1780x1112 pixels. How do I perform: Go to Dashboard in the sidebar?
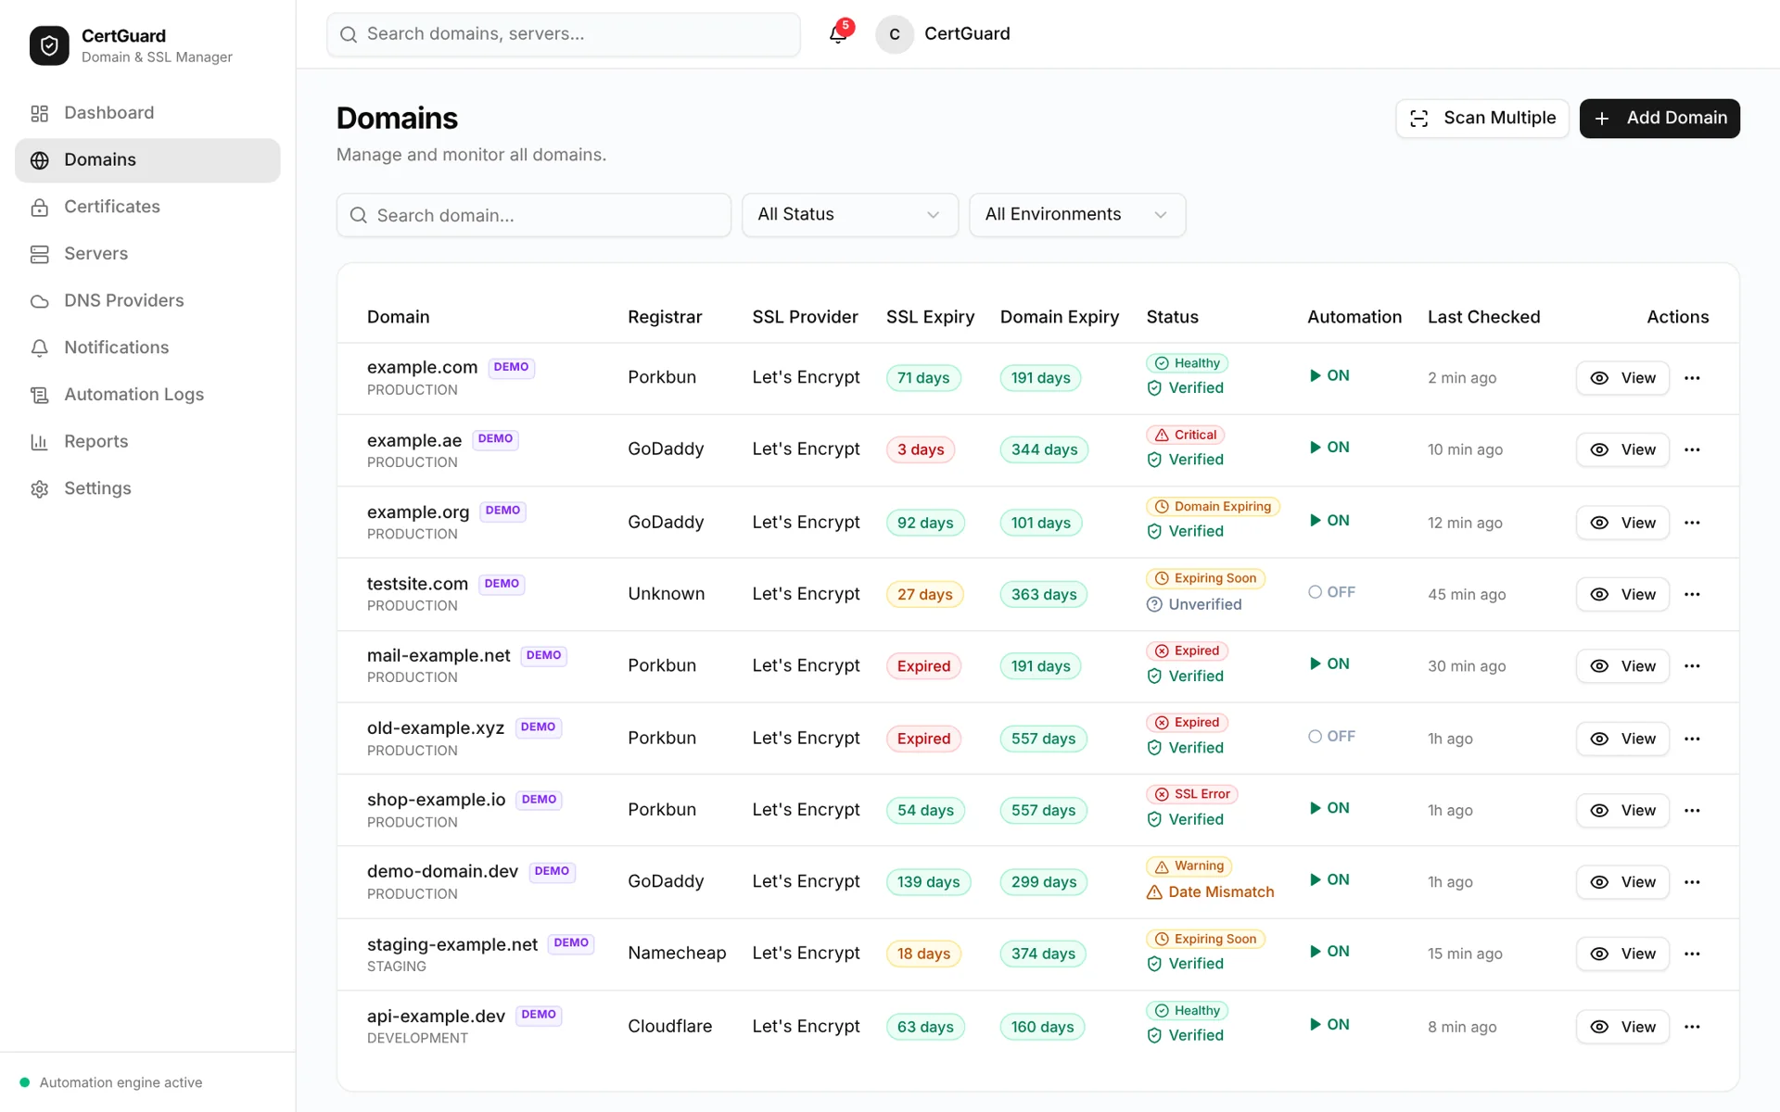point(147,113)
